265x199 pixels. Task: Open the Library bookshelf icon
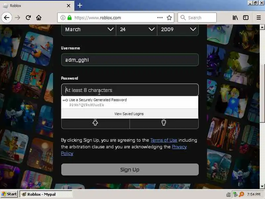point(235,18)
